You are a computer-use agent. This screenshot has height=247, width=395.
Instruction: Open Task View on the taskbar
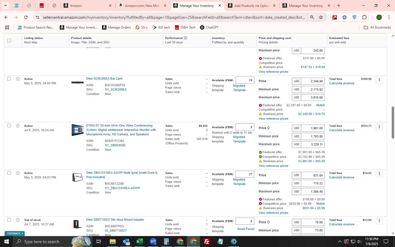(99, 242)
